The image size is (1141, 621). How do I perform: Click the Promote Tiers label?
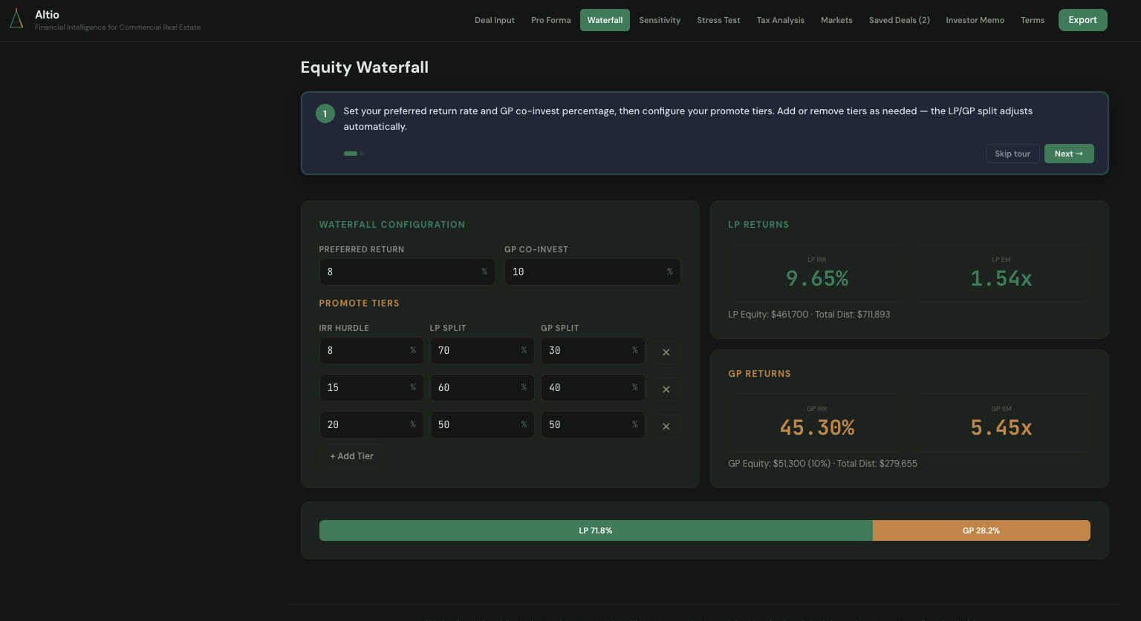pos(359,303)
